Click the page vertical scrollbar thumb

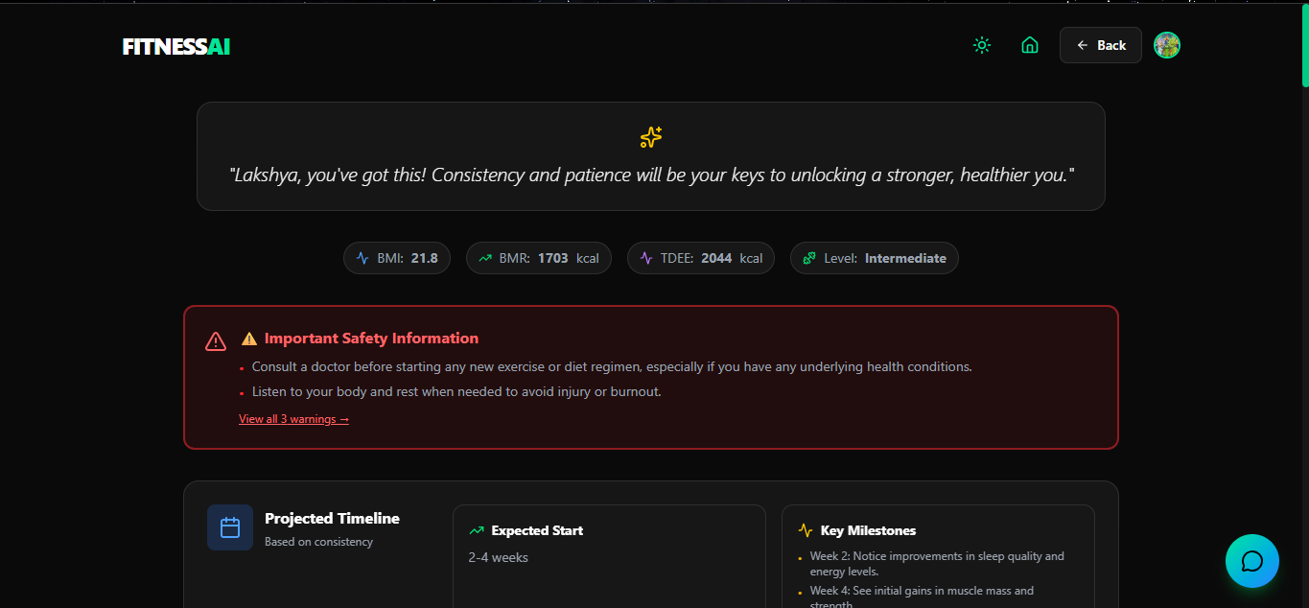(1304, 46)
